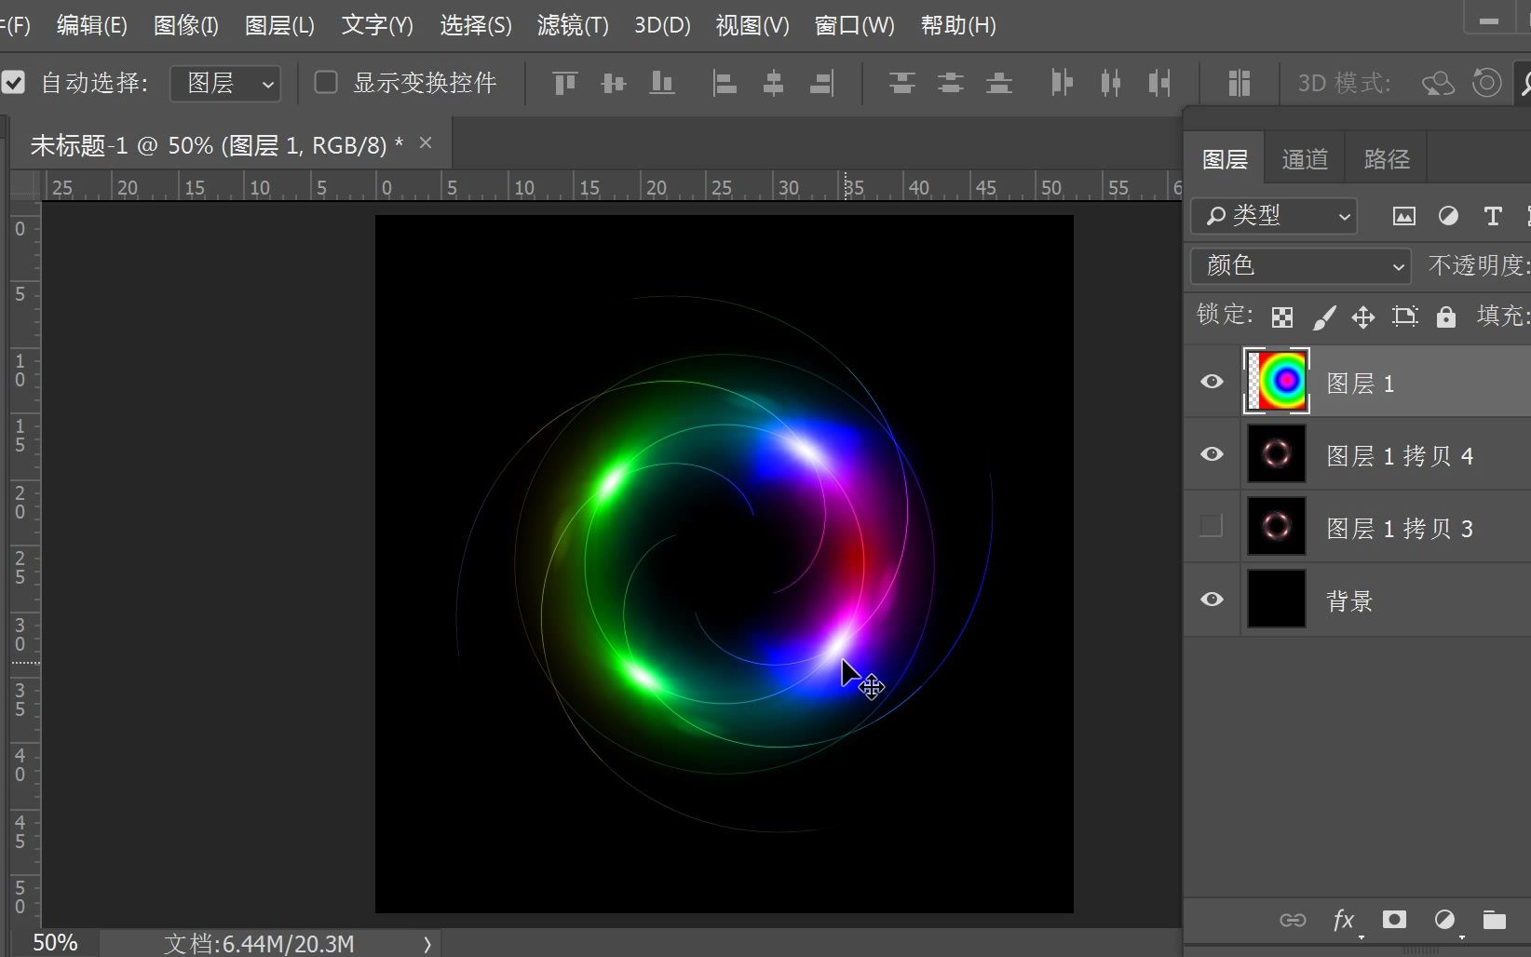The height and width of the screenshot is (957, 1531).
Task: Show the hidden 图层 1 拷贝 3 layer
Action: click(1211, 526)
